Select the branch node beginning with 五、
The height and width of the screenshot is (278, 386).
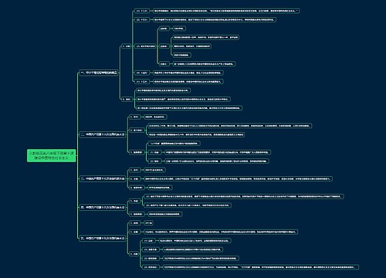103,239
